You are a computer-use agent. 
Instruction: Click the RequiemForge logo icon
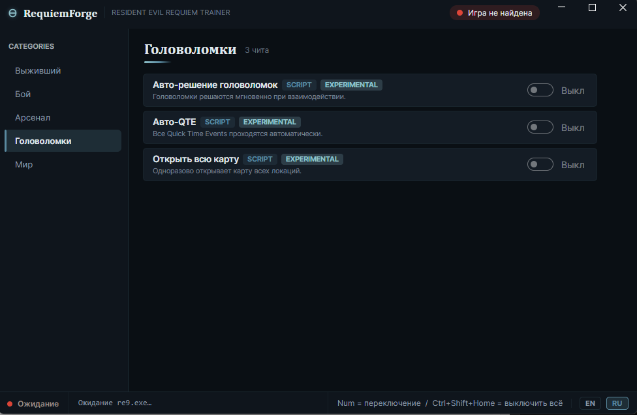click(x=12, y=13)
